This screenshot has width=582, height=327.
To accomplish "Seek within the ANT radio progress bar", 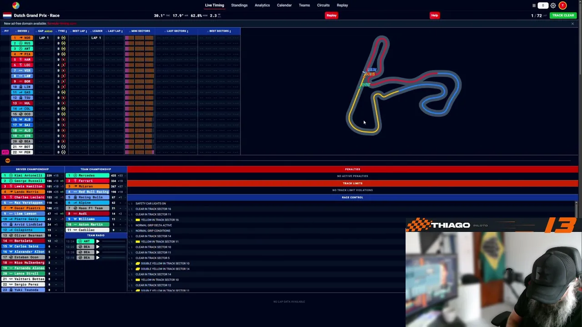I will coord(113,241).
